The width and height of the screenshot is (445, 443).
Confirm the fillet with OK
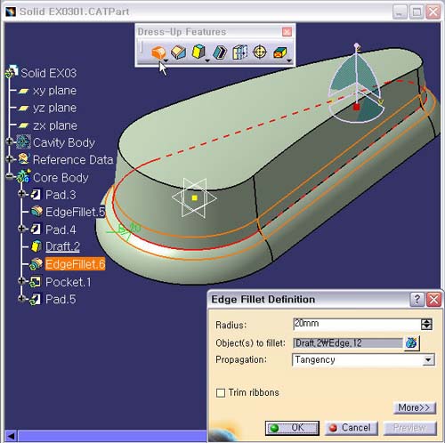292,428
